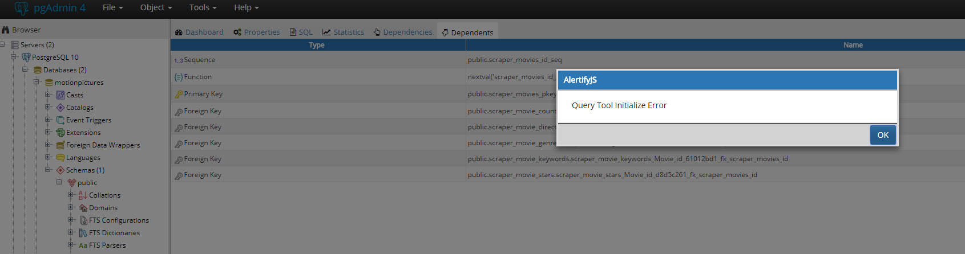Click the pgAdmin 4 elephant logo

(x=22, y=8)
